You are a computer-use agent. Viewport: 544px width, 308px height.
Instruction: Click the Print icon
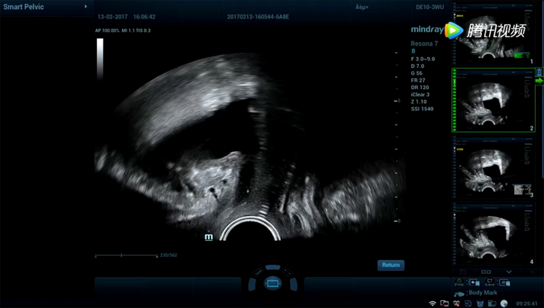(x=459, y=282)
